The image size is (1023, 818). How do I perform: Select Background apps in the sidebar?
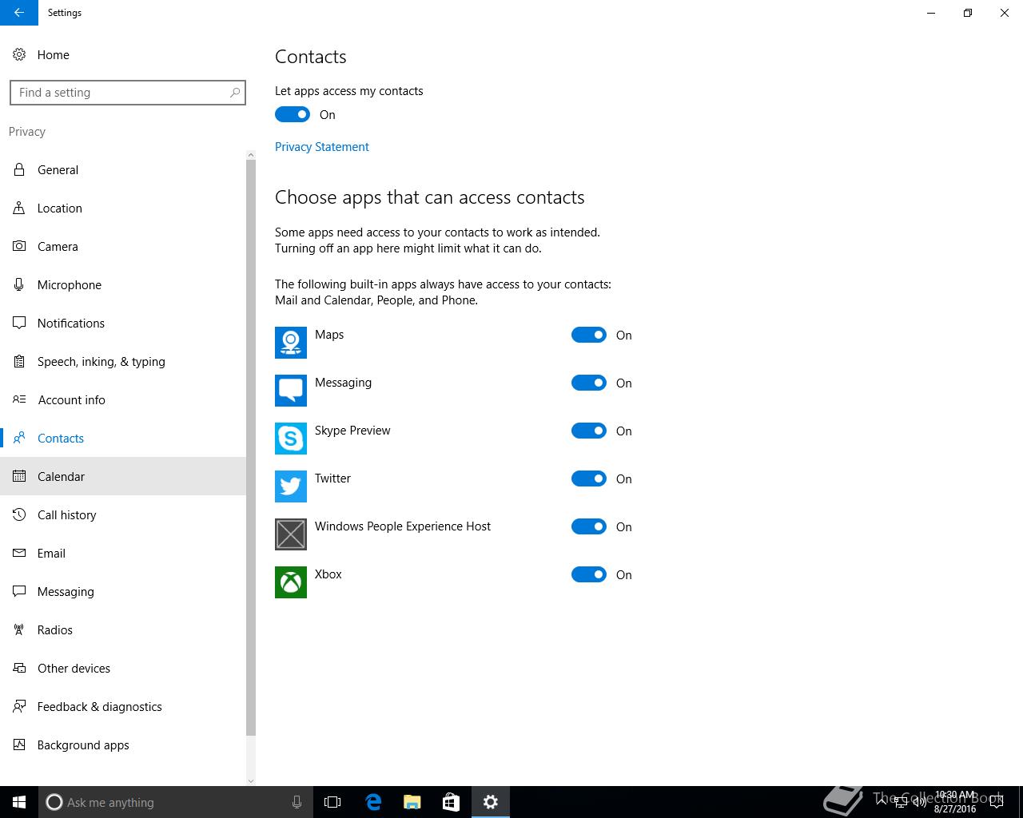[x=123, y=745]
